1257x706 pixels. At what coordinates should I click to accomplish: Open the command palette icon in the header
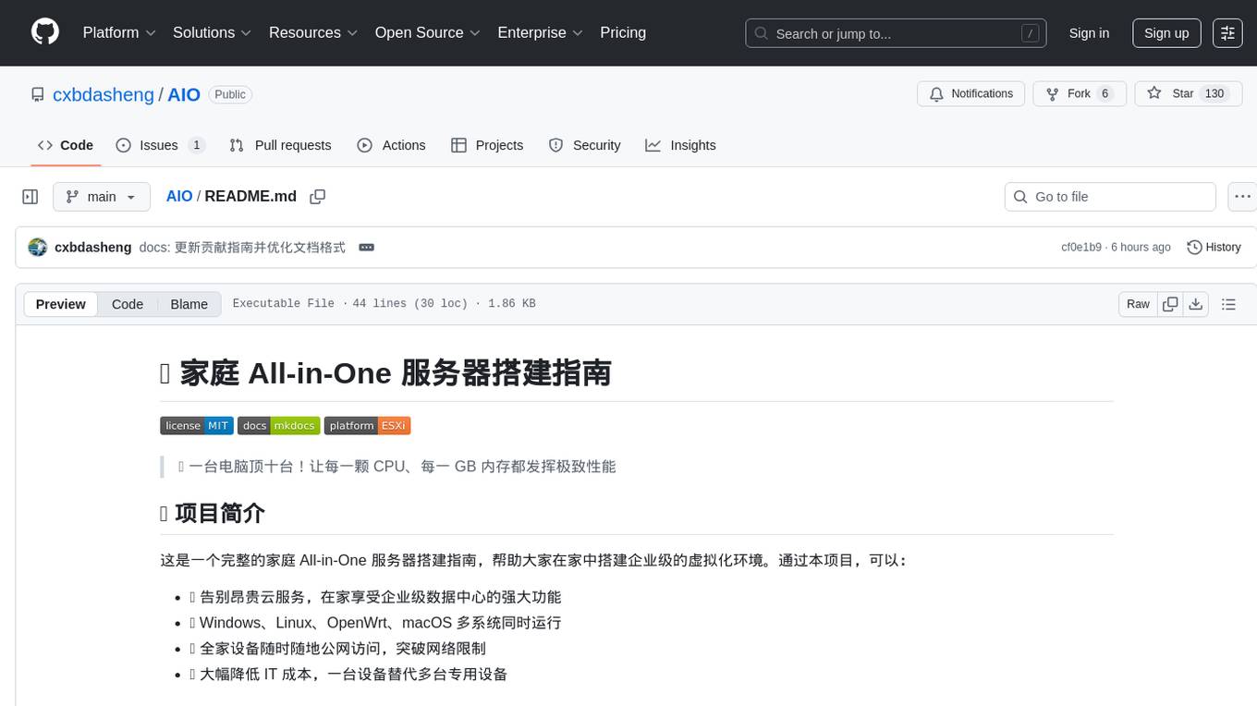coord(1227,33)
